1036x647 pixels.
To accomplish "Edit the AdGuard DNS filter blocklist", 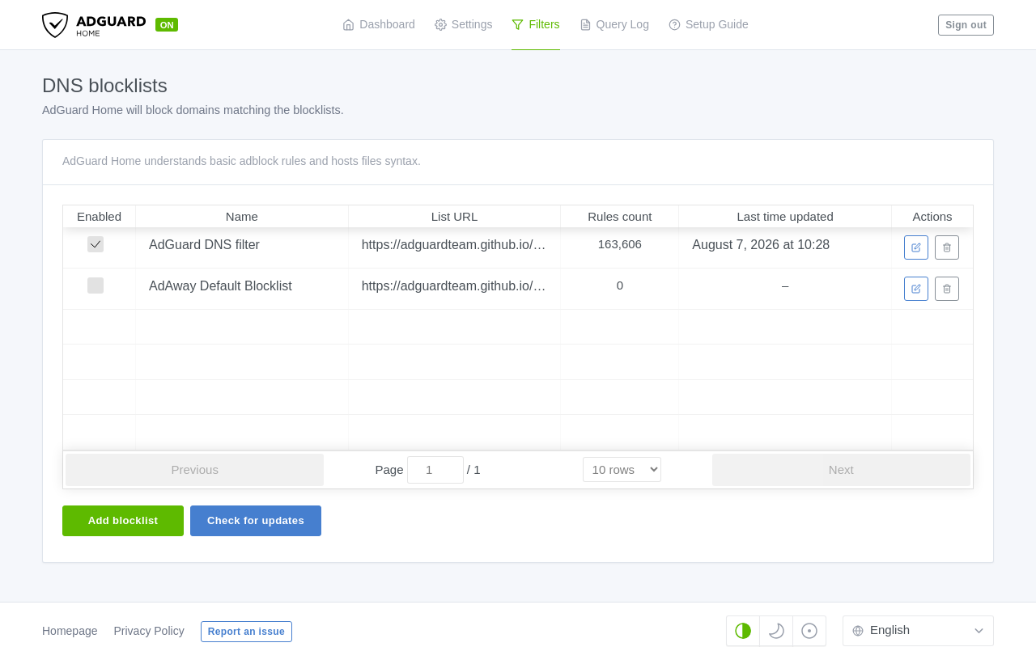I will tap(916, 247).
